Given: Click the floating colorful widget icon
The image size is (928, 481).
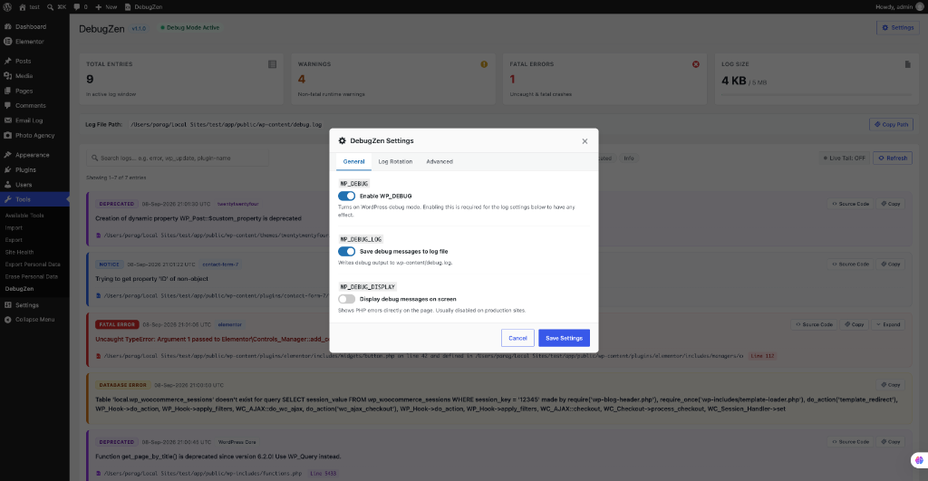Looking at the screenshot, I should 919,459.
